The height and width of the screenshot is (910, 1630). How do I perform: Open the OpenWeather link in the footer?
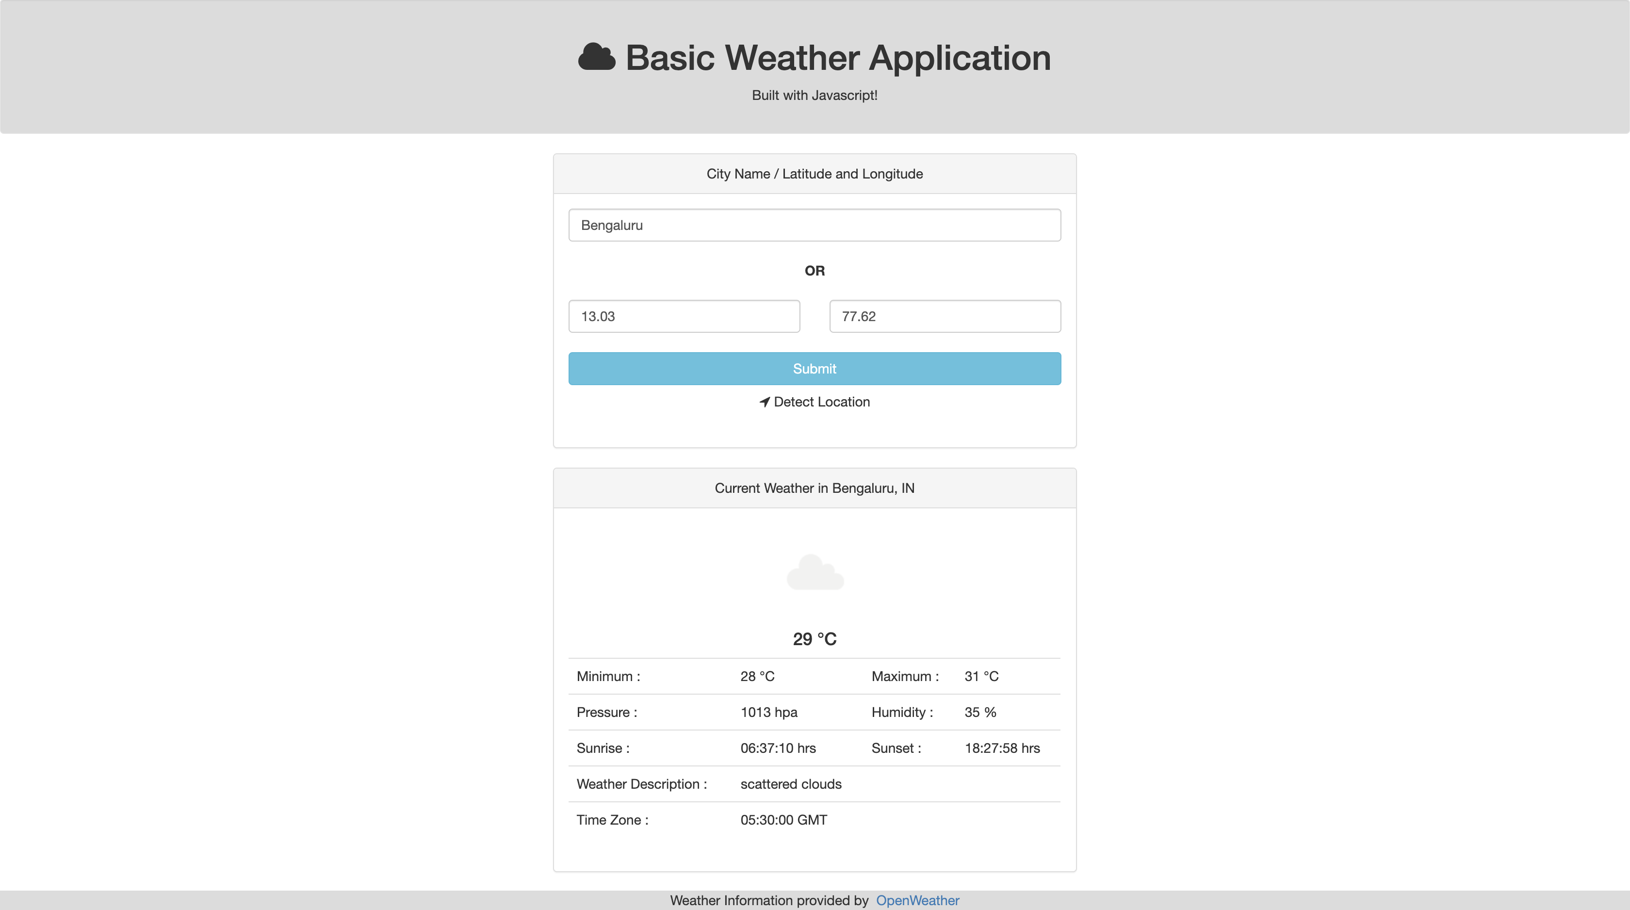(917, 900)
